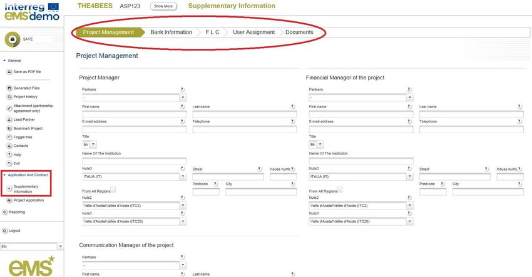Collapse the Application And Contract section

pos(5,175)
